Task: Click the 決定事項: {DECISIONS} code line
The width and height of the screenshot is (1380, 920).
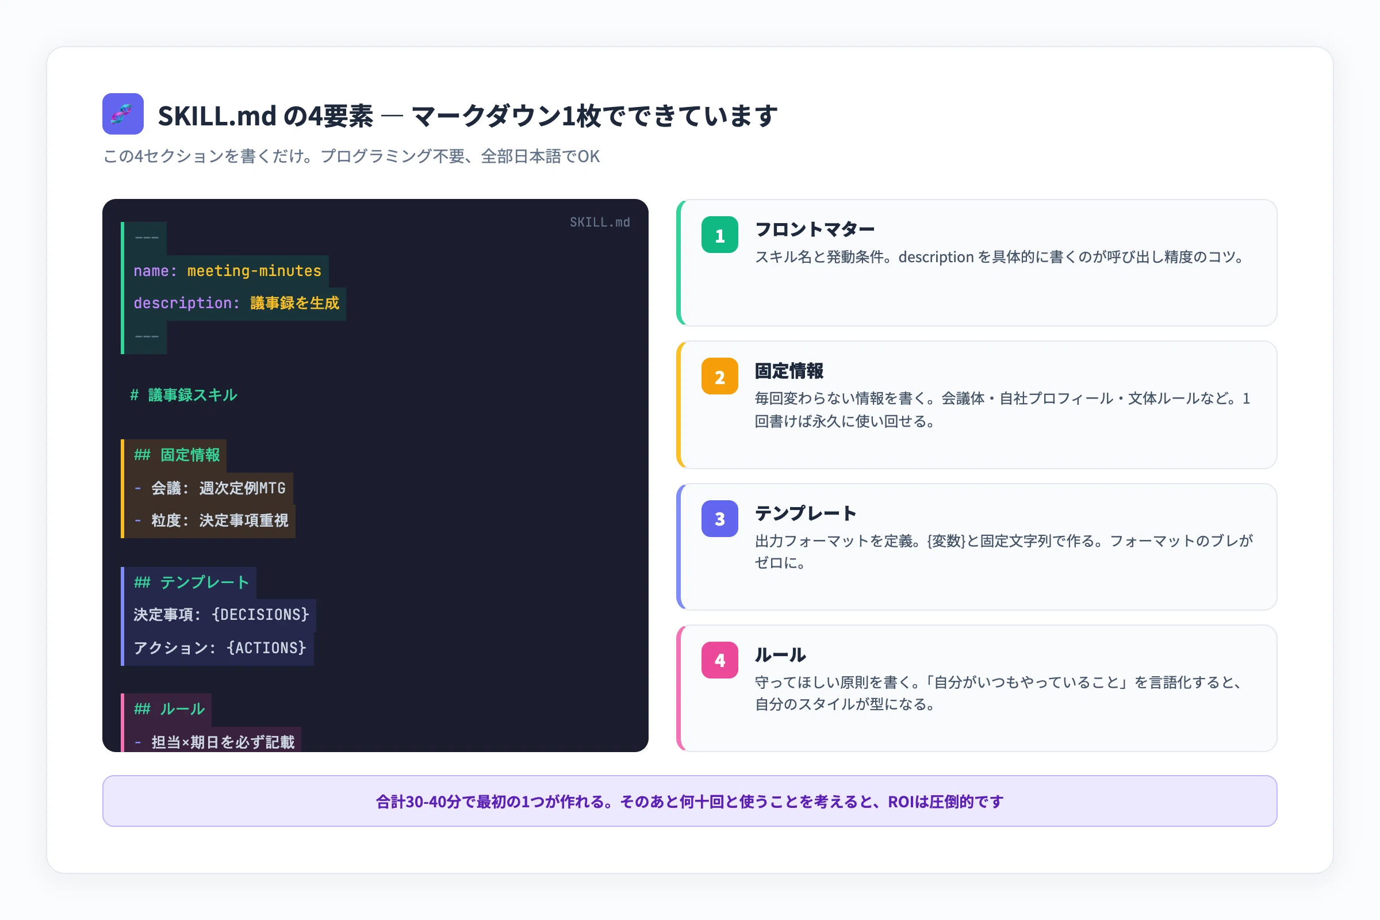Action: pyautogui.click(x=221, y=615)
